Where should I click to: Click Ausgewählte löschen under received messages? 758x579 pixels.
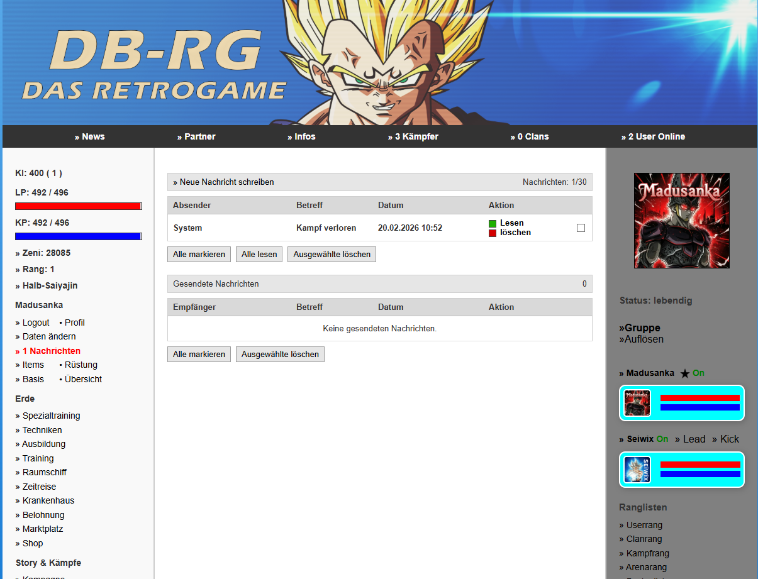(332, 254)
